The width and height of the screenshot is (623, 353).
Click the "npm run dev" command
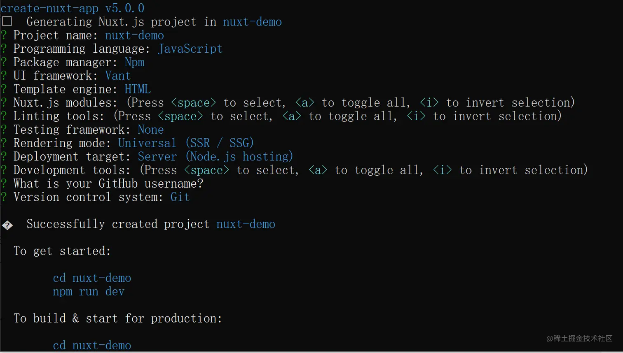(x=89, y=292)
